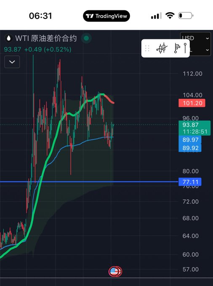This screenshot has width=213, height=286.
Task: Select the 77.11 horizontal line label
Action: click(x=190, y=182)
